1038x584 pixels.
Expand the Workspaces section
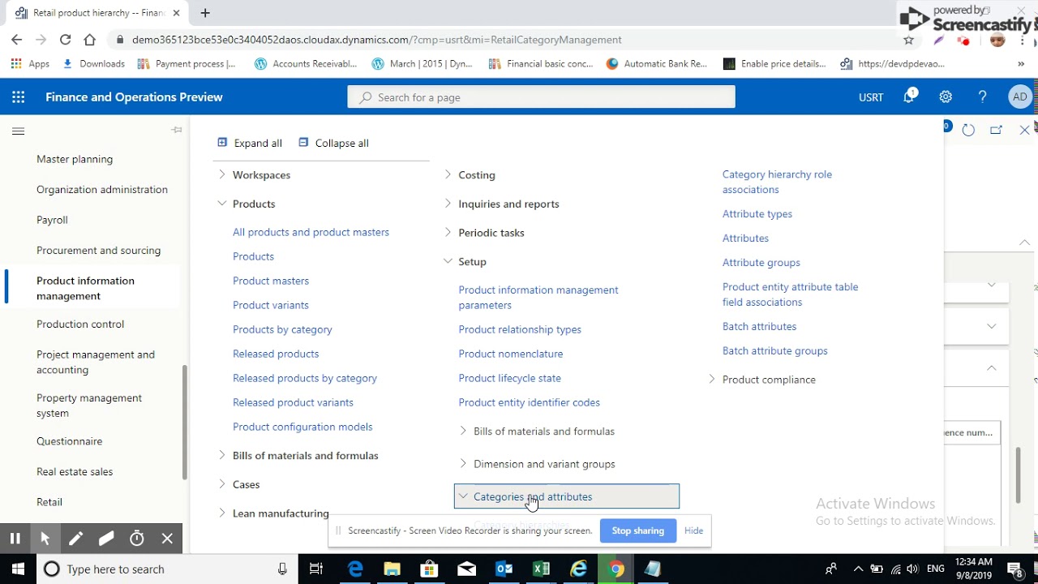(221, 174)
